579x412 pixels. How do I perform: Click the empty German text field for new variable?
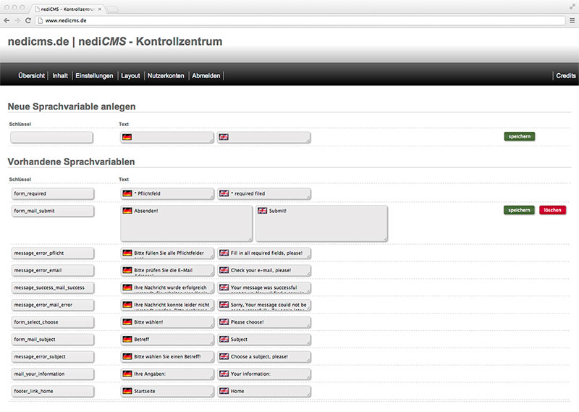(x=167, y=138)
